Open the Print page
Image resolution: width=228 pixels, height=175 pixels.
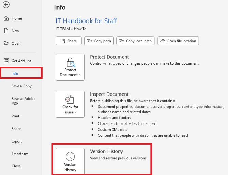[x=15, y=116]
